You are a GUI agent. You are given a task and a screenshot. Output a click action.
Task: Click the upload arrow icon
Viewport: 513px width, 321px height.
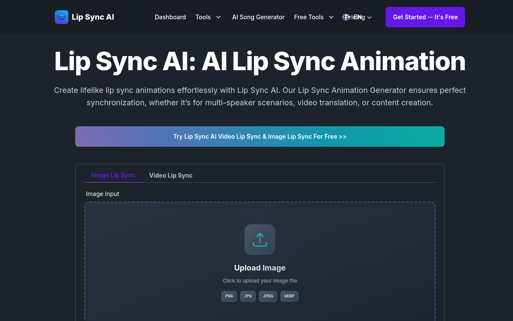point(260,240)
